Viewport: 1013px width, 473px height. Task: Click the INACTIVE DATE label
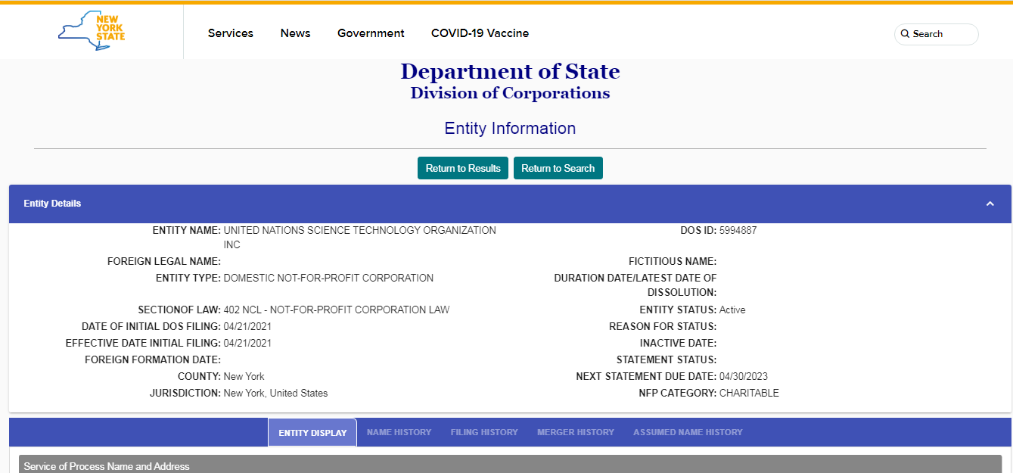pos(679,343)
